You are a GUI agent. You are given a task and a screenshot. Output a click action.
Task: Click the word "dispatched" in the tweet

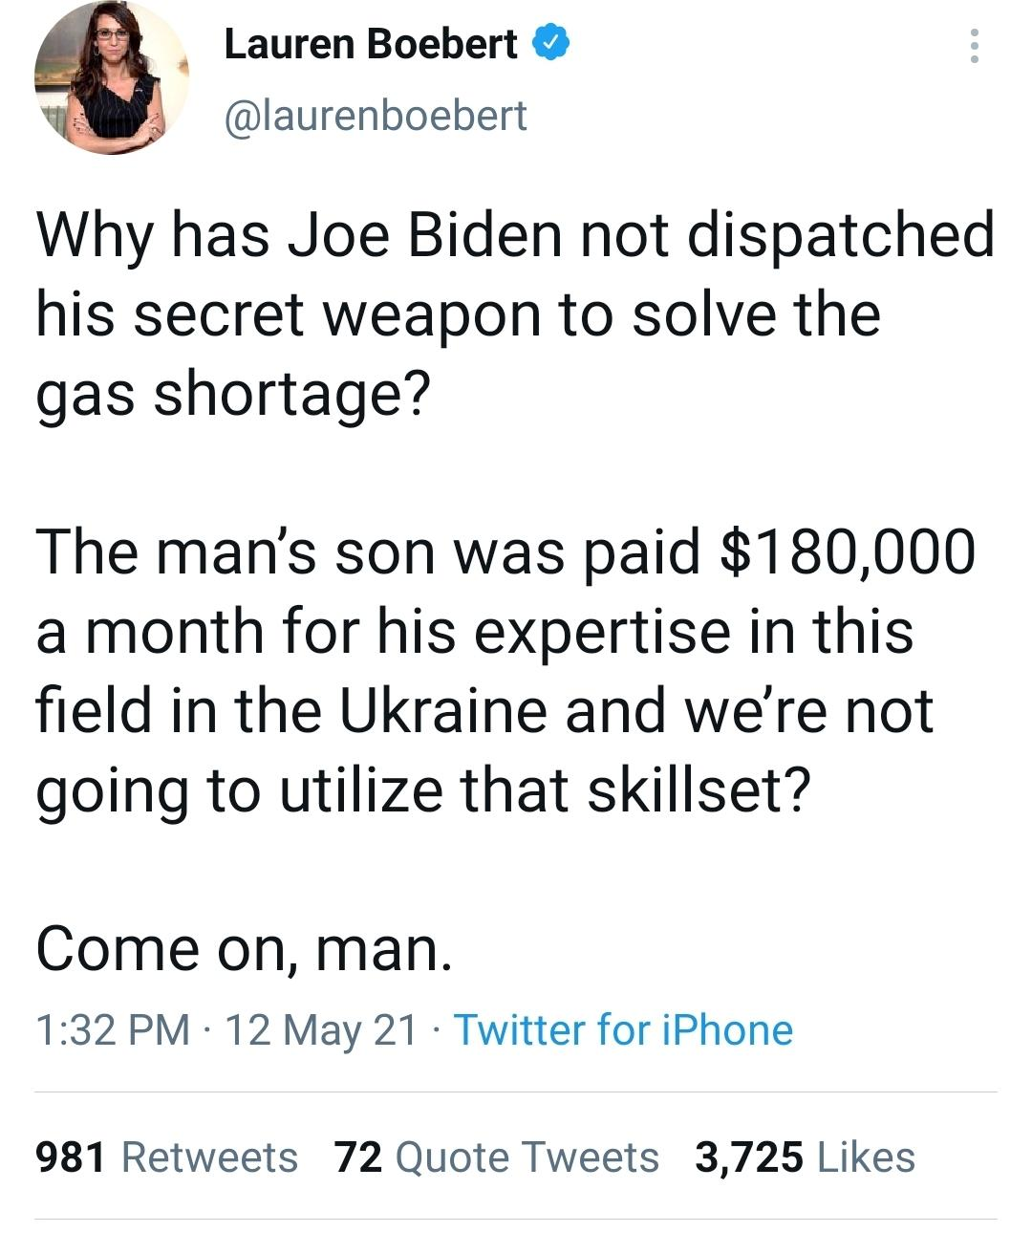click(841, 235)
